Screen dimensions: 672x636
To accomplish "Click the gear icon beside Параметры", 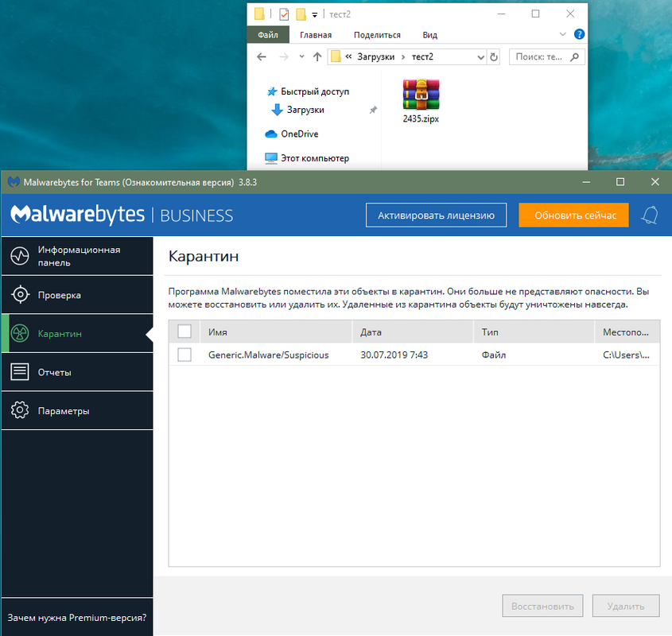I will click(x=20, y=410).
